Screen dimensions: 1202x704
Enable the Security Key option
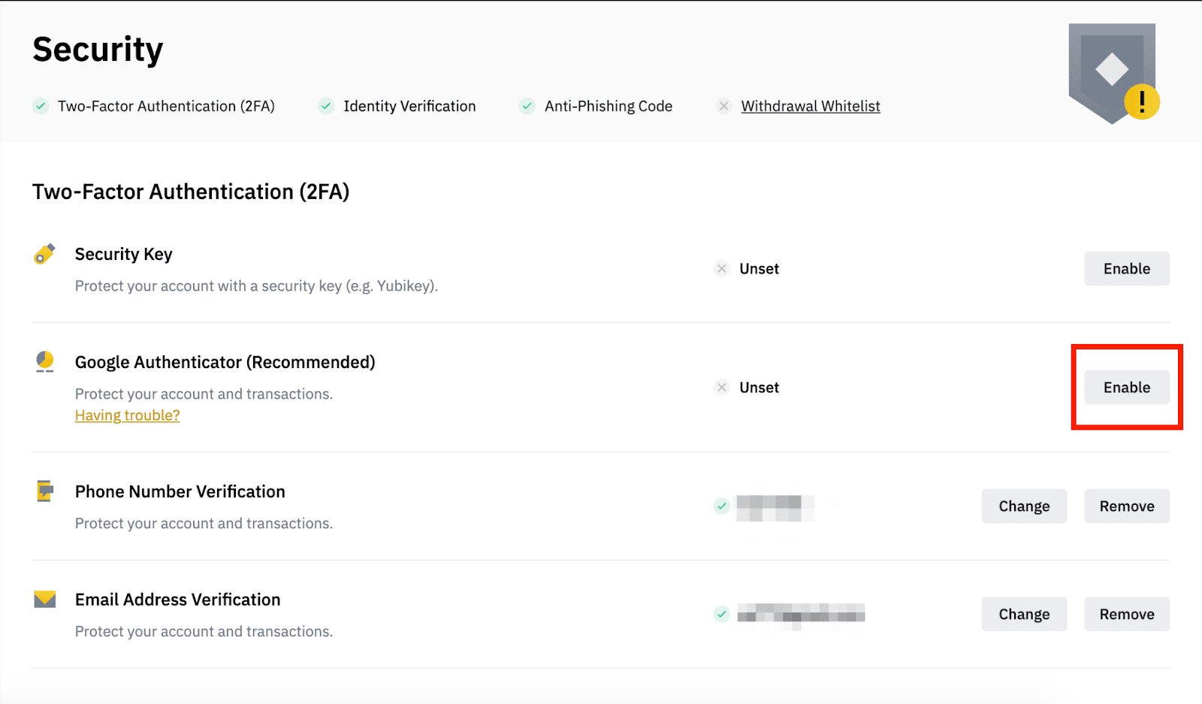click(x=1126, y=269)
